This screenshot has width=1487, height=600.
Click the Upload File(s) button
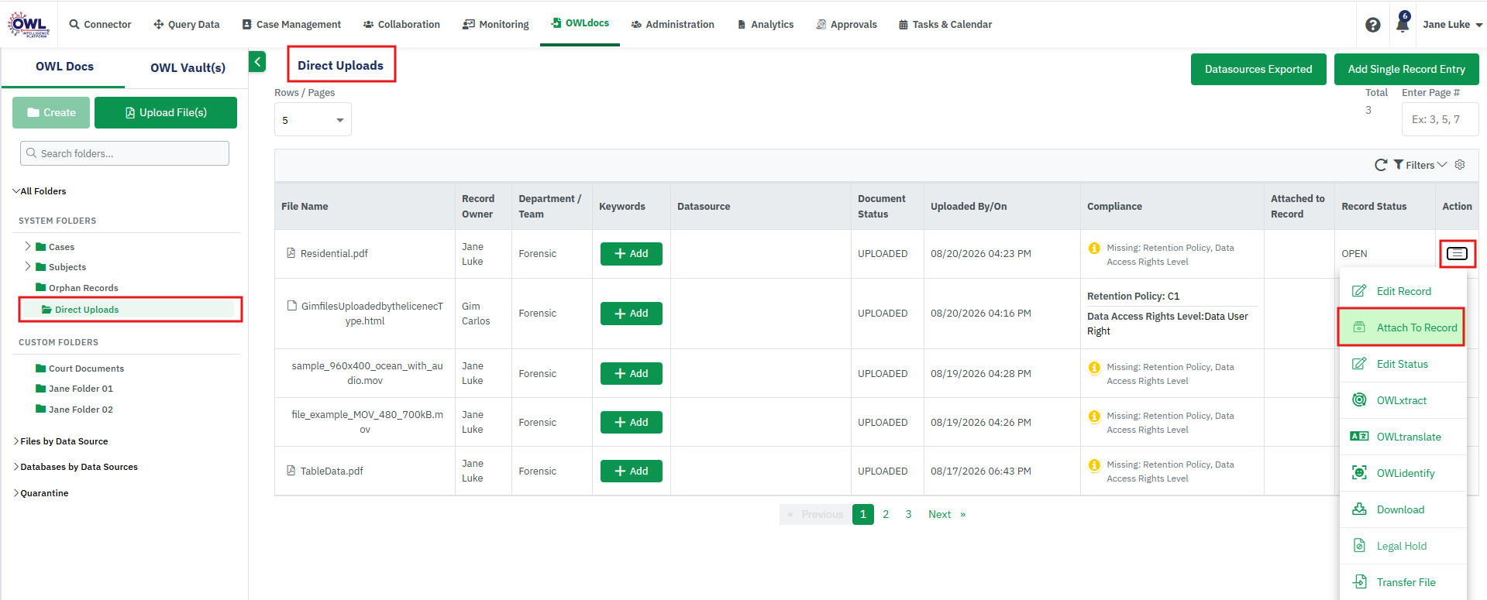(x=166, y=112)
